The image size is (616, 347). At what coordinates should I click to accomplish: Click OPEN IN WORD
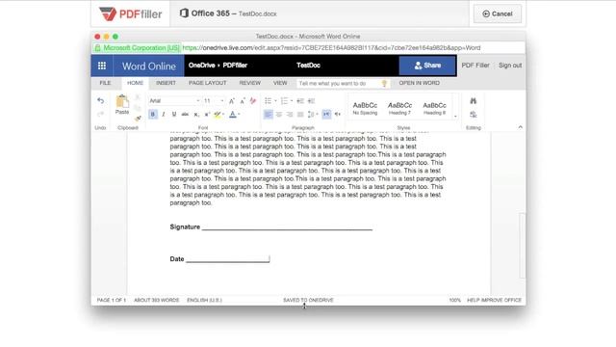coord(420,83)
